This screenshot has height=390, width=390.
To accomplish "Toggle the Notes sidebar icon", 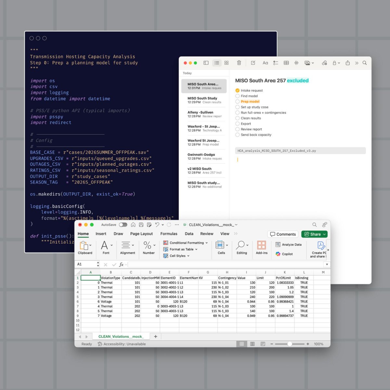I will coord(206,63).
